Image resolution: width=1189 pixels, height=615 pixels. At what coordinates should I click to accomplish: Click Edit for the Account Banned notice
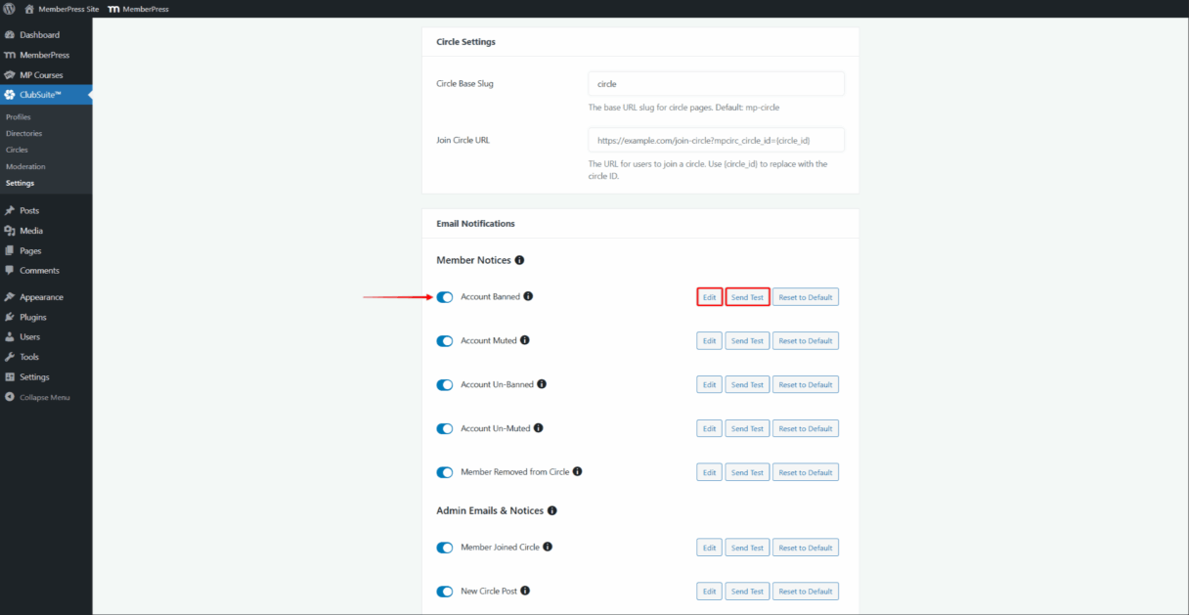[709, 296]
